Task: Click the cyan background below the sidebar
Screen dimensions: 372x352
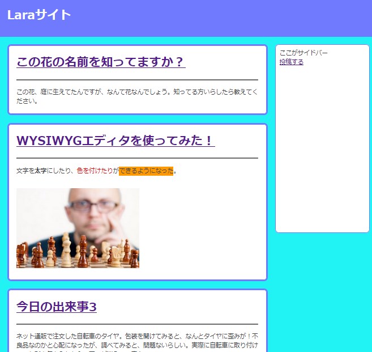Action: 322,289
